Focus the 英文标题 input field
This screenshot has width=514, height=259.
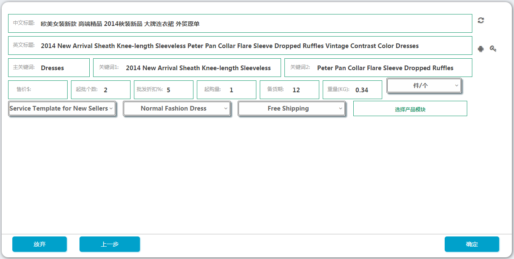pyautogui.click(x=240, y=46)
